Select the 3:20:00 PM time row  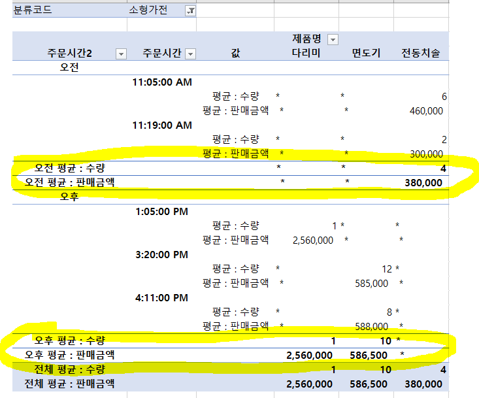162,254
